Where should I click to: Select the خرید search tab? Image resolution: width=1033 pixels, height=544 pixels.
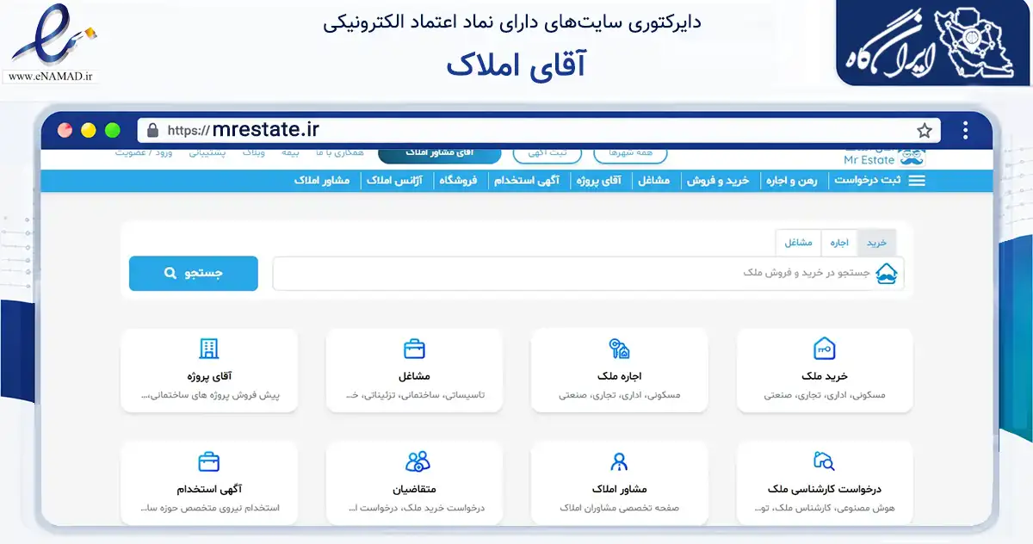click(876, 244)
